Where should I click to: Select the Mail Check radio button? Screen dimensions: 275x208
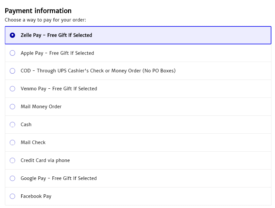[x=12, y=142]
